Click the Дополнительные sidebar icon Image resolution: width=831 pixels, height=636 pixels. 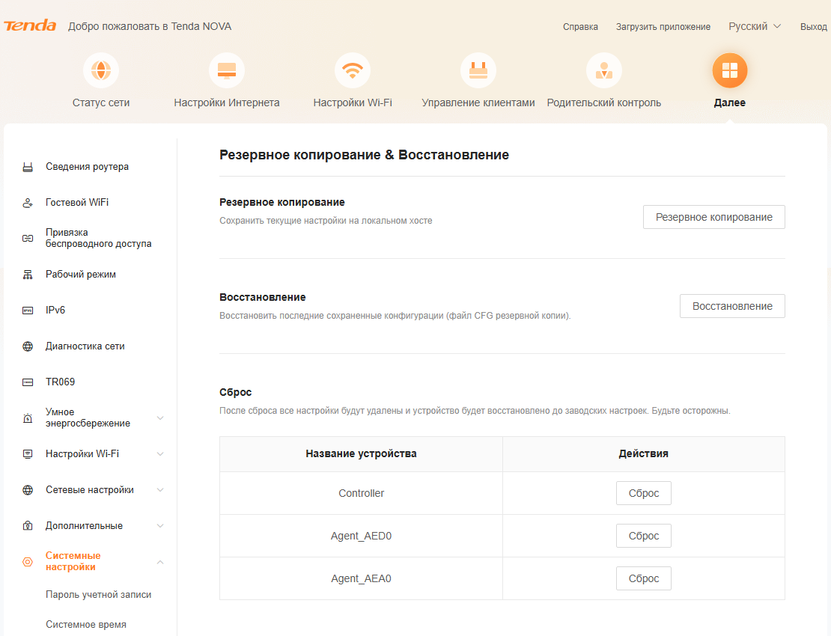pyautogui.click(x=28, y=526)
